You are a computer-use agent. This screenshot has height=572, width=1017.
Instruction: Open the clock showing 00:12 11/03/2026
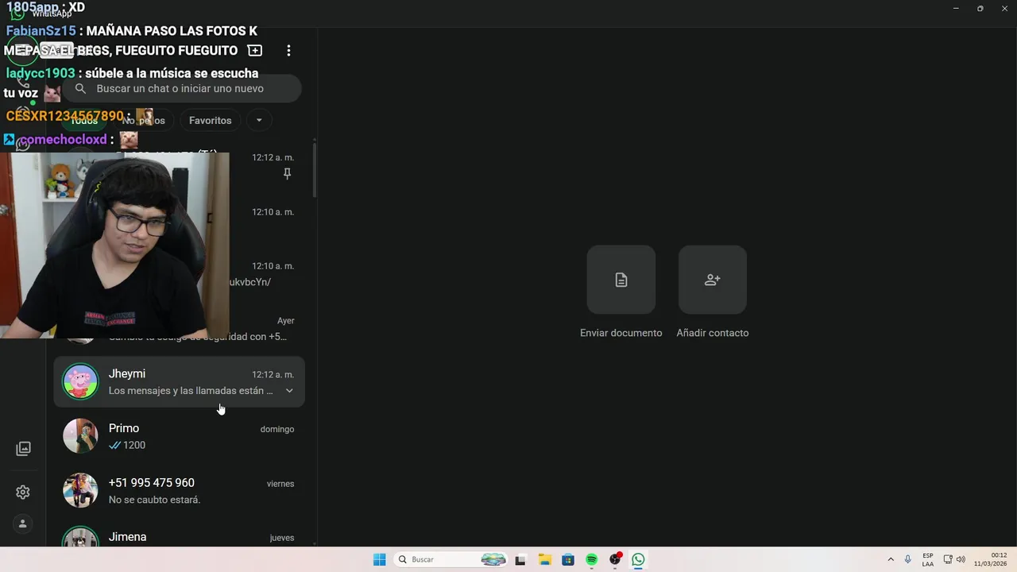pyautogui.click(x=991, y=559)
